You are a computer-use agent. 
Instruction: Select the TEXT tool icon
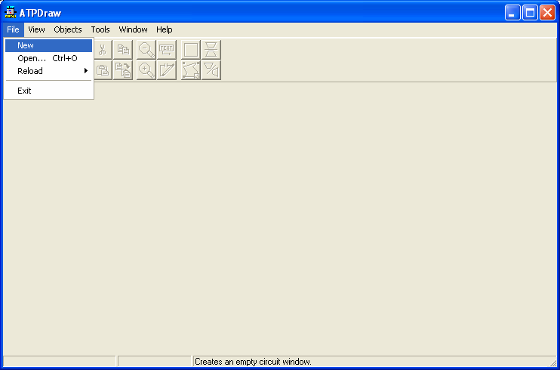tap(167, 50)
